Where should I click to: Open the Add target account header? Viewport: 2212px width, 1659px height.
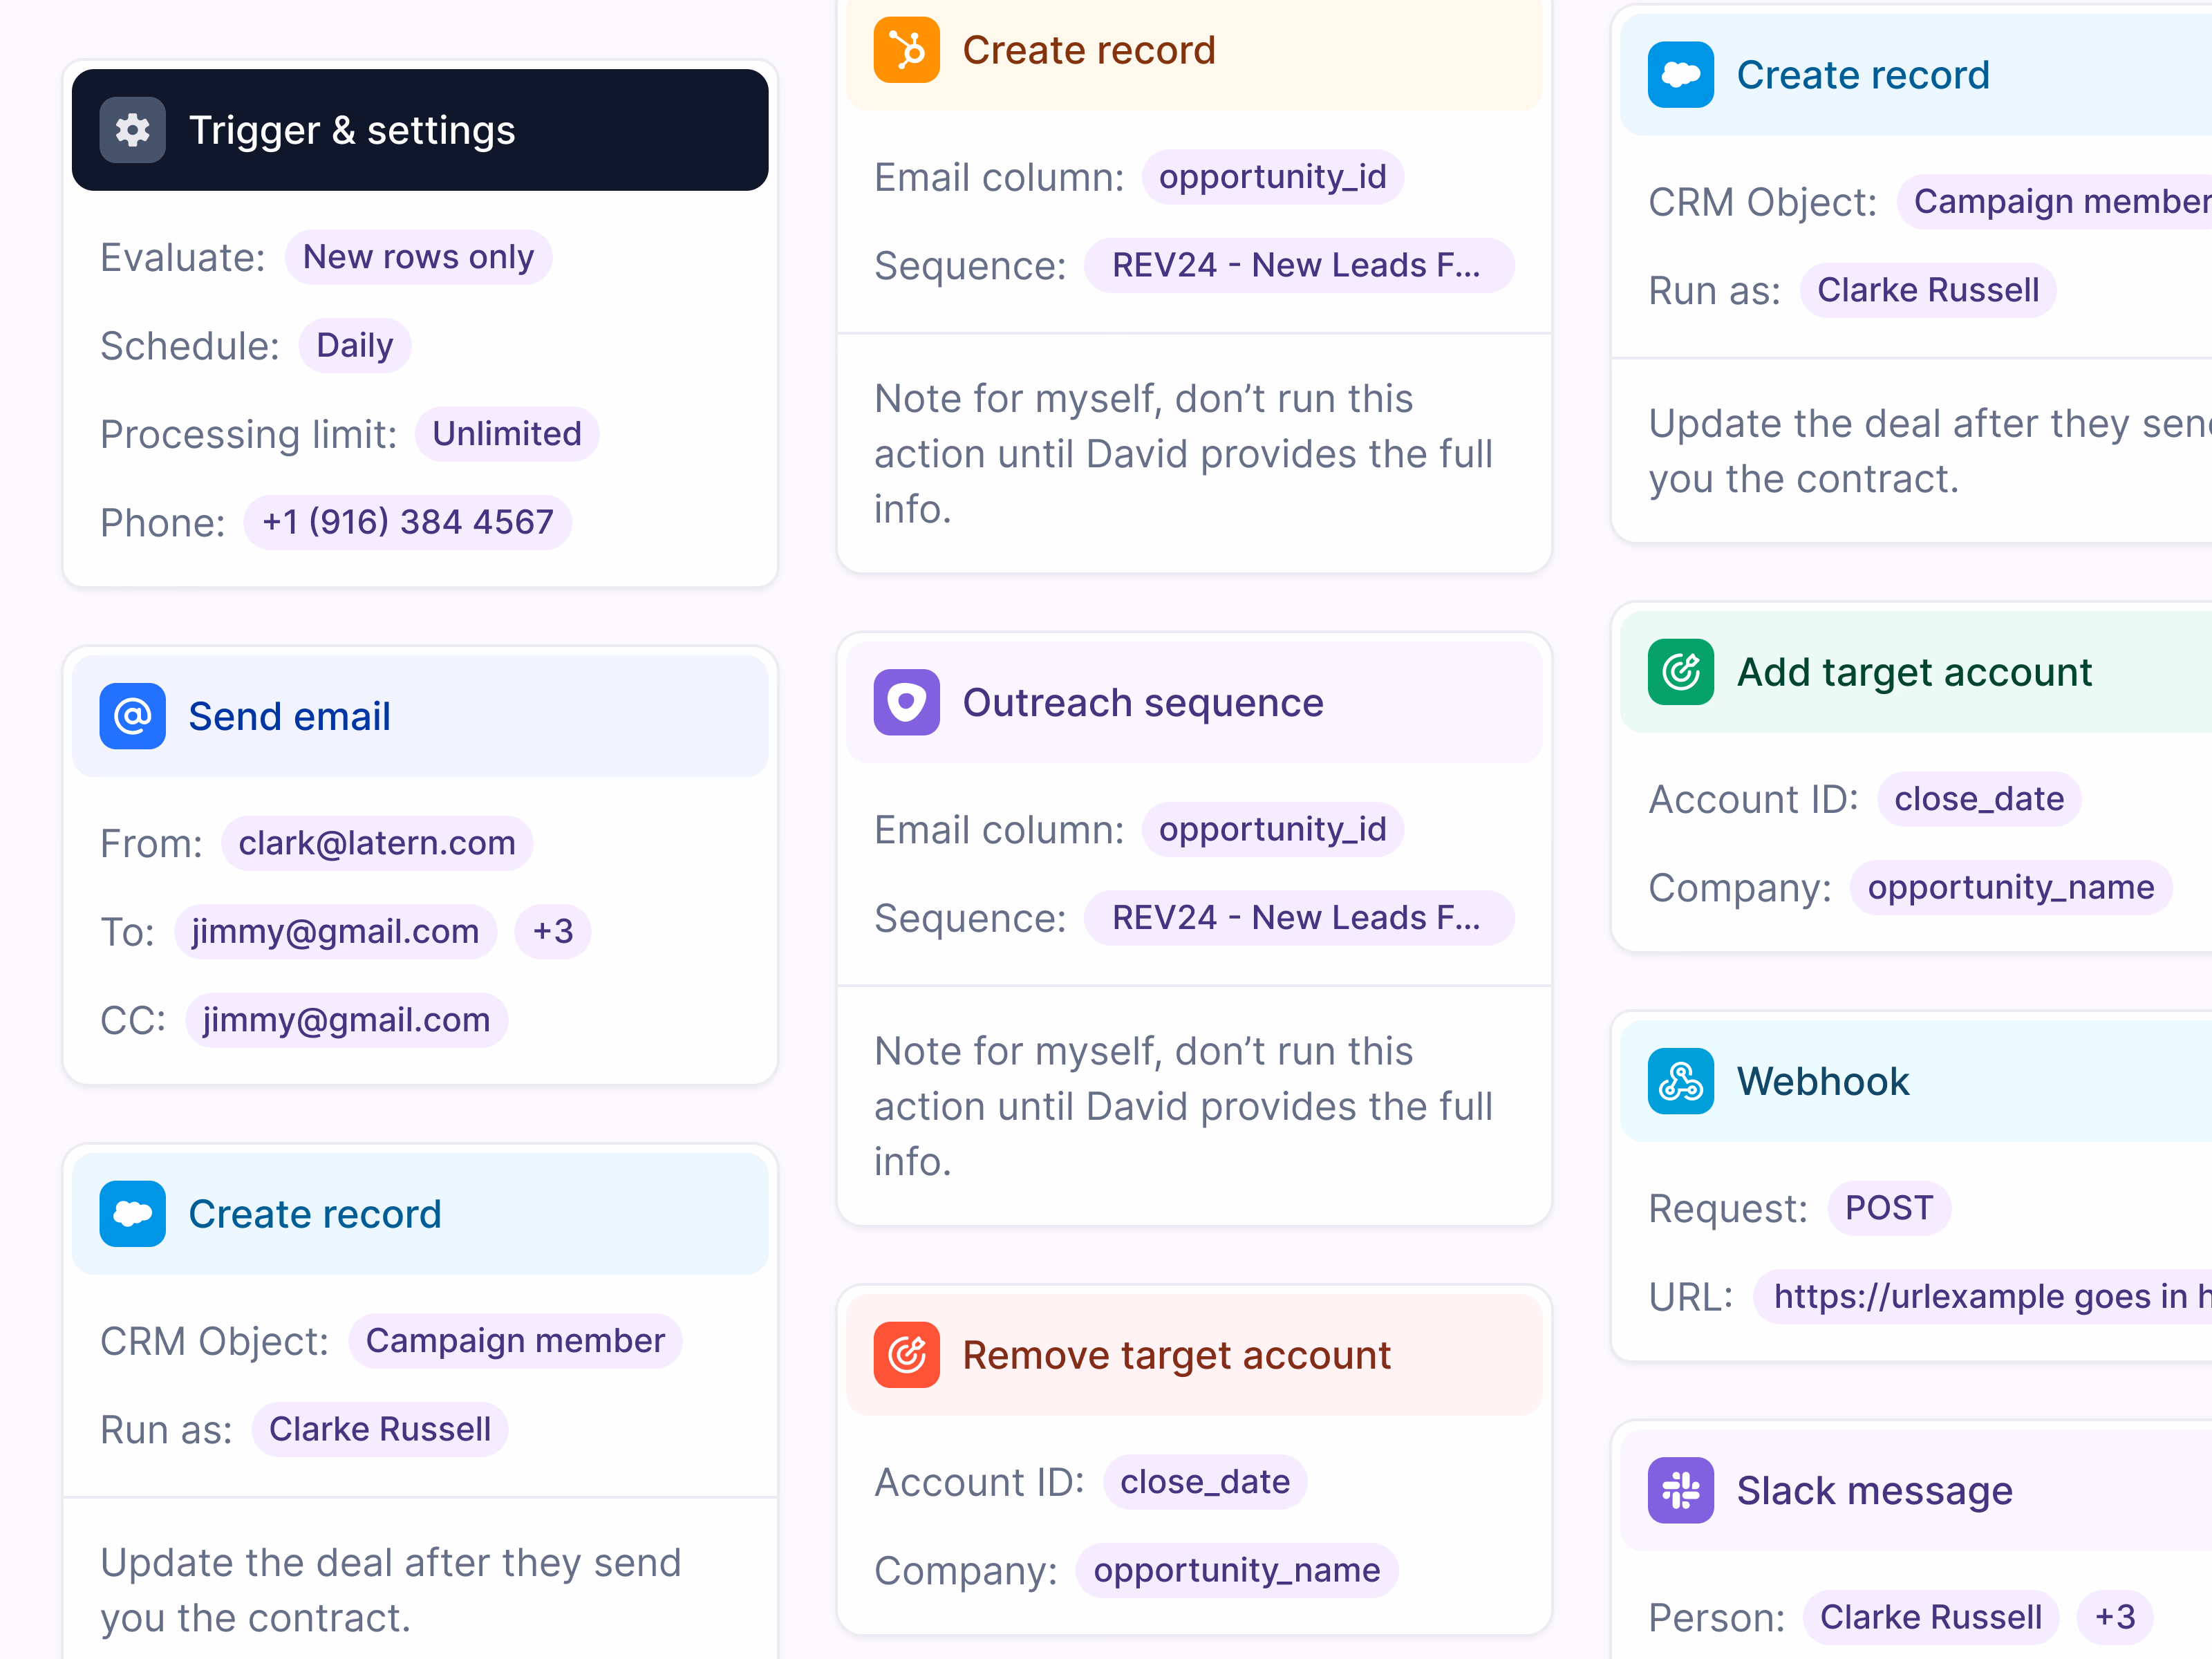coord(1916,672)
